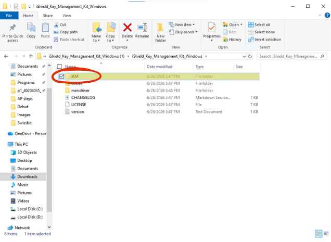Click the search box
Viewport: 331px width, 242px height.
pyautogui.click(x=292, y=56)
